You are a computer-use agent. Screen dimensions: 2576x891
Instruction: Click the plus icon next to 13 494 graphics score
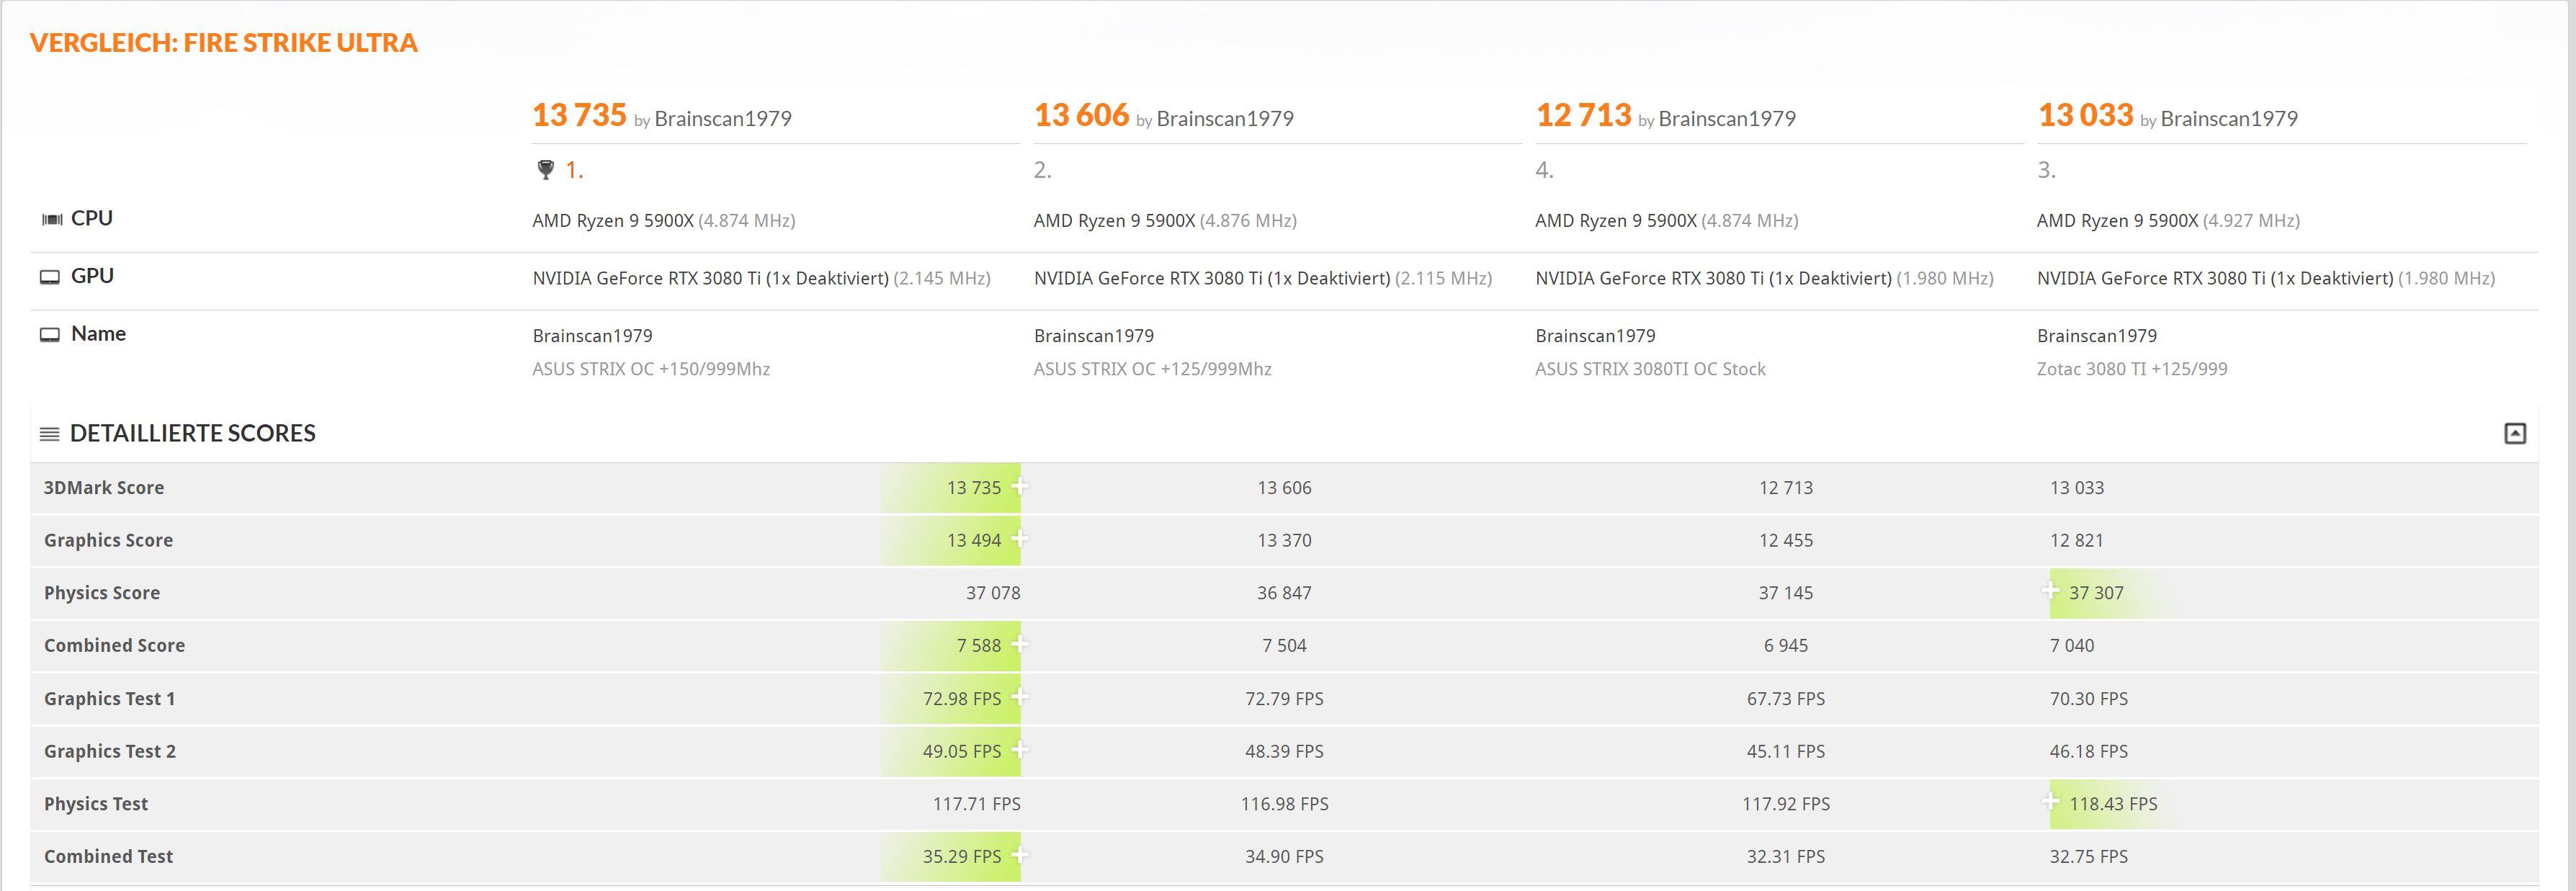coord(1019,539)
